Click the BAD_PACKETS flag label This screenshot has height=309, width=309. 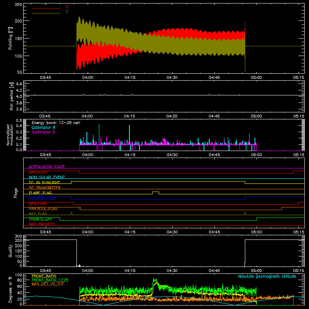click(42, 224)
